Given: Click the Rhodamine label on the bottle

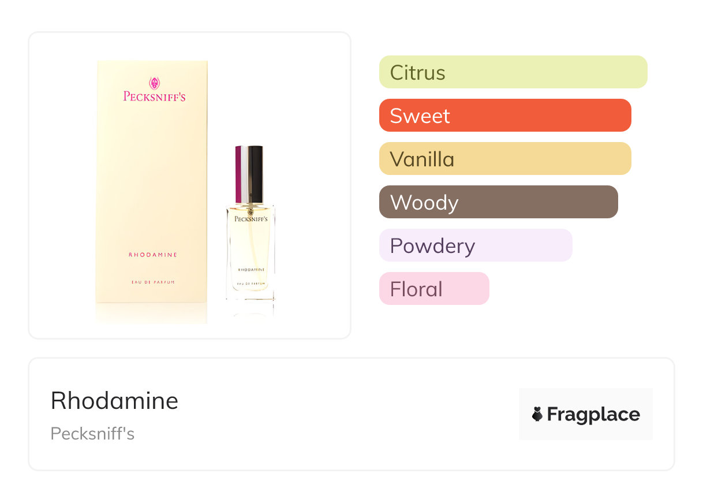Looking at the screenshot, I should 251,270.
